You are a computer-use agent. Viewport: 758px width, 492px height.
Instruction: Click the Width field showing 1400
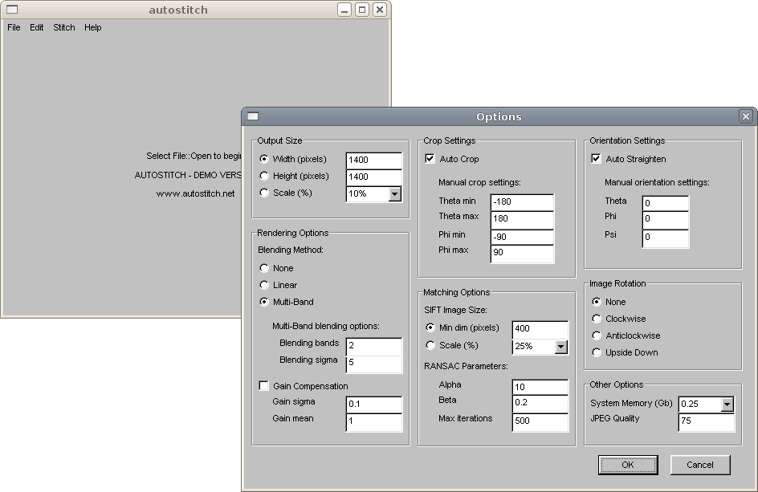click(373, 160)
